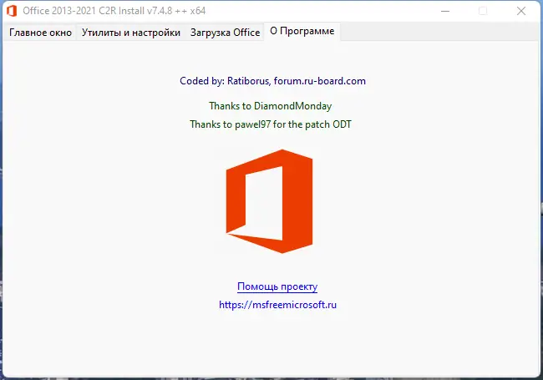Click the Office icon in title bar

tap(12, 11)
